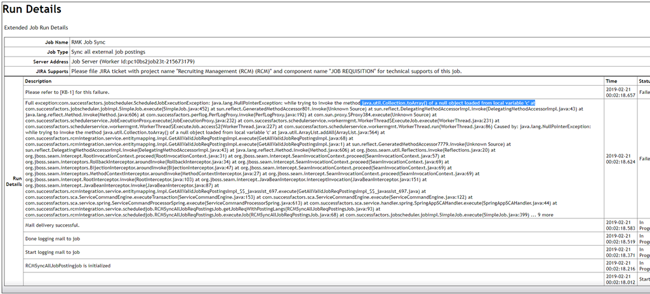Click the timestamp 00:02:18.012

point(621,281)
